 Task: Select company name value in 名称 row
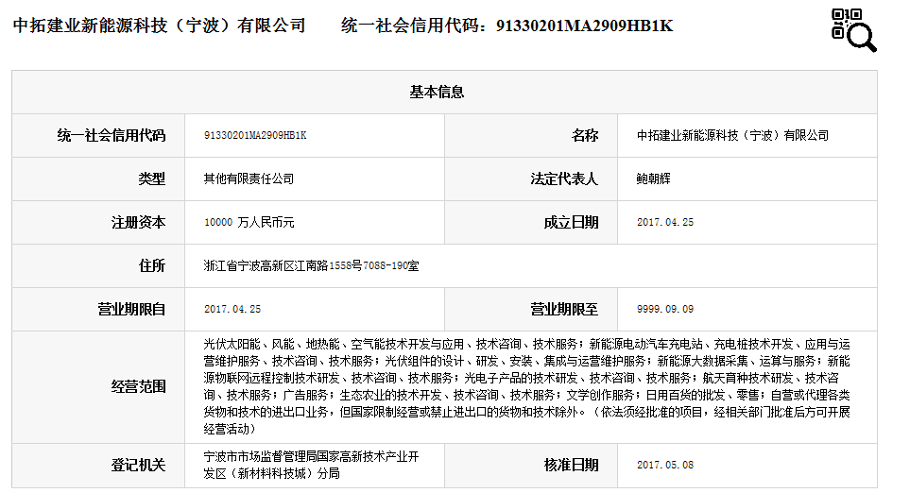[x=732, y=136]
